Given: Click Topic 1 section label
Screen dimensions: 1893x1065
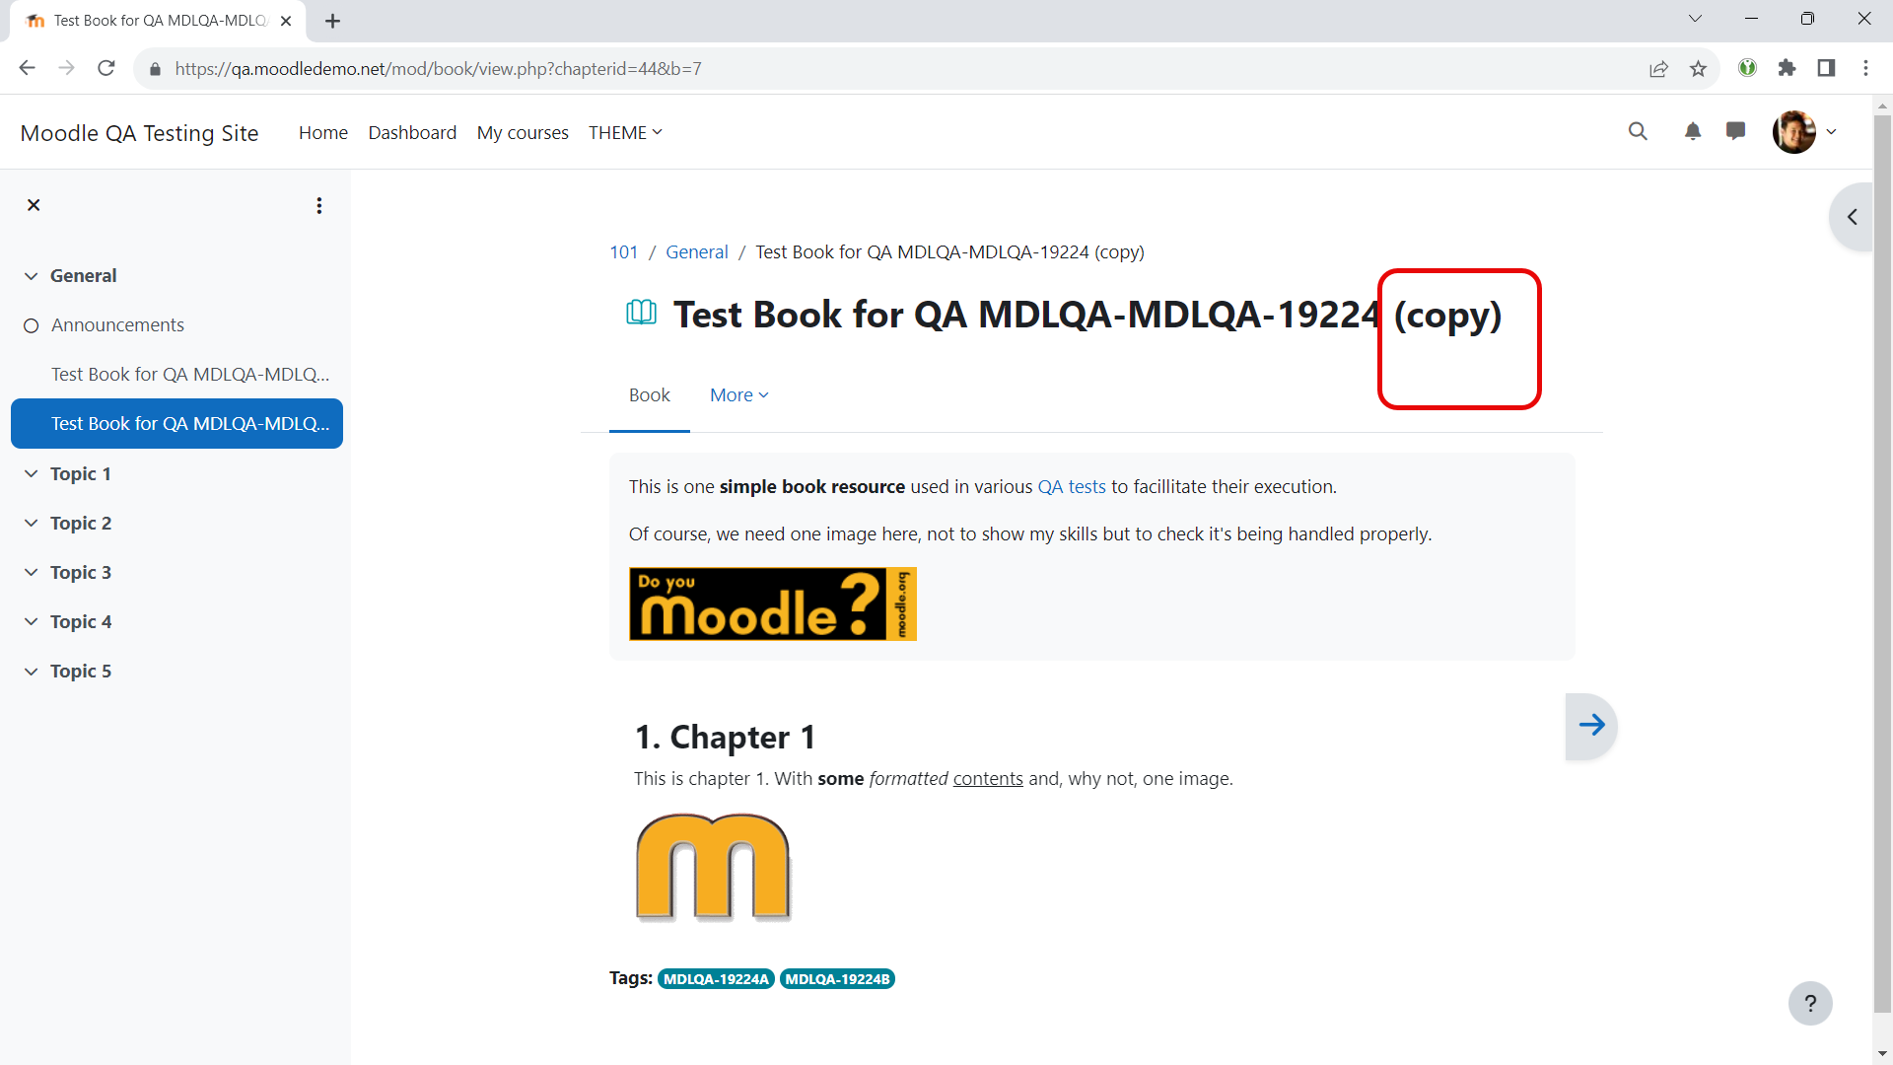Looking at the screenshot, I should point(81,474).
